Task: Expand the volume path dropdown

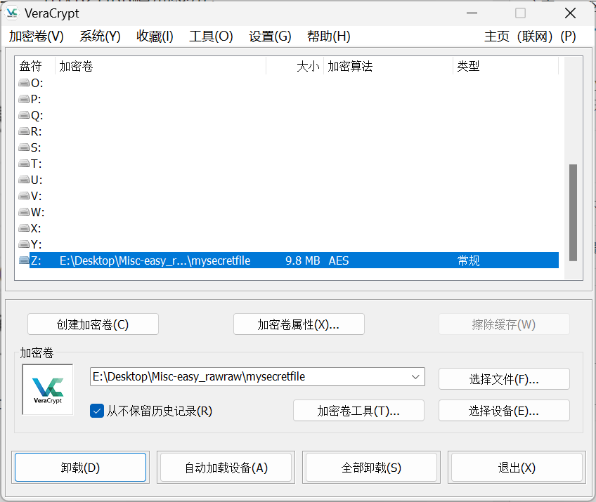Action: tap(415, 377)
